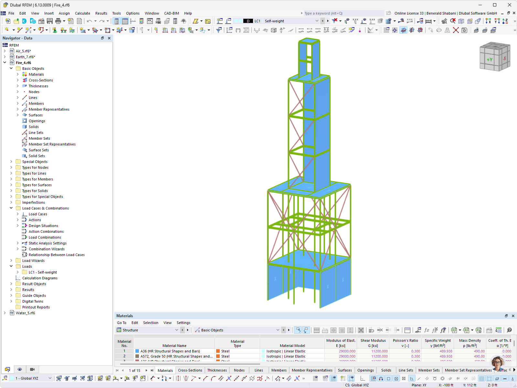Open the Basic Objects dropdown in table toolbar
Image resolution: width=517 pixels, height=388 pixels.
278,330
